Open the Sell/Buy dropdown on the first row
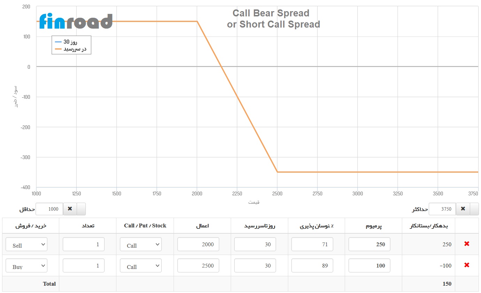Image resolution: width=481 pixels, height=293 pixels. 26,244
